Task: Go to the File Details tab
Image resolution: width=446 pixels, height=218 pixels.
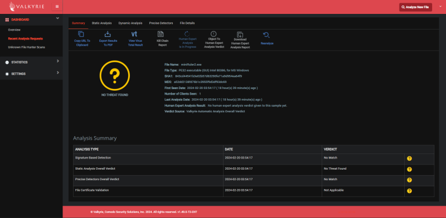Action: [187, 23]
